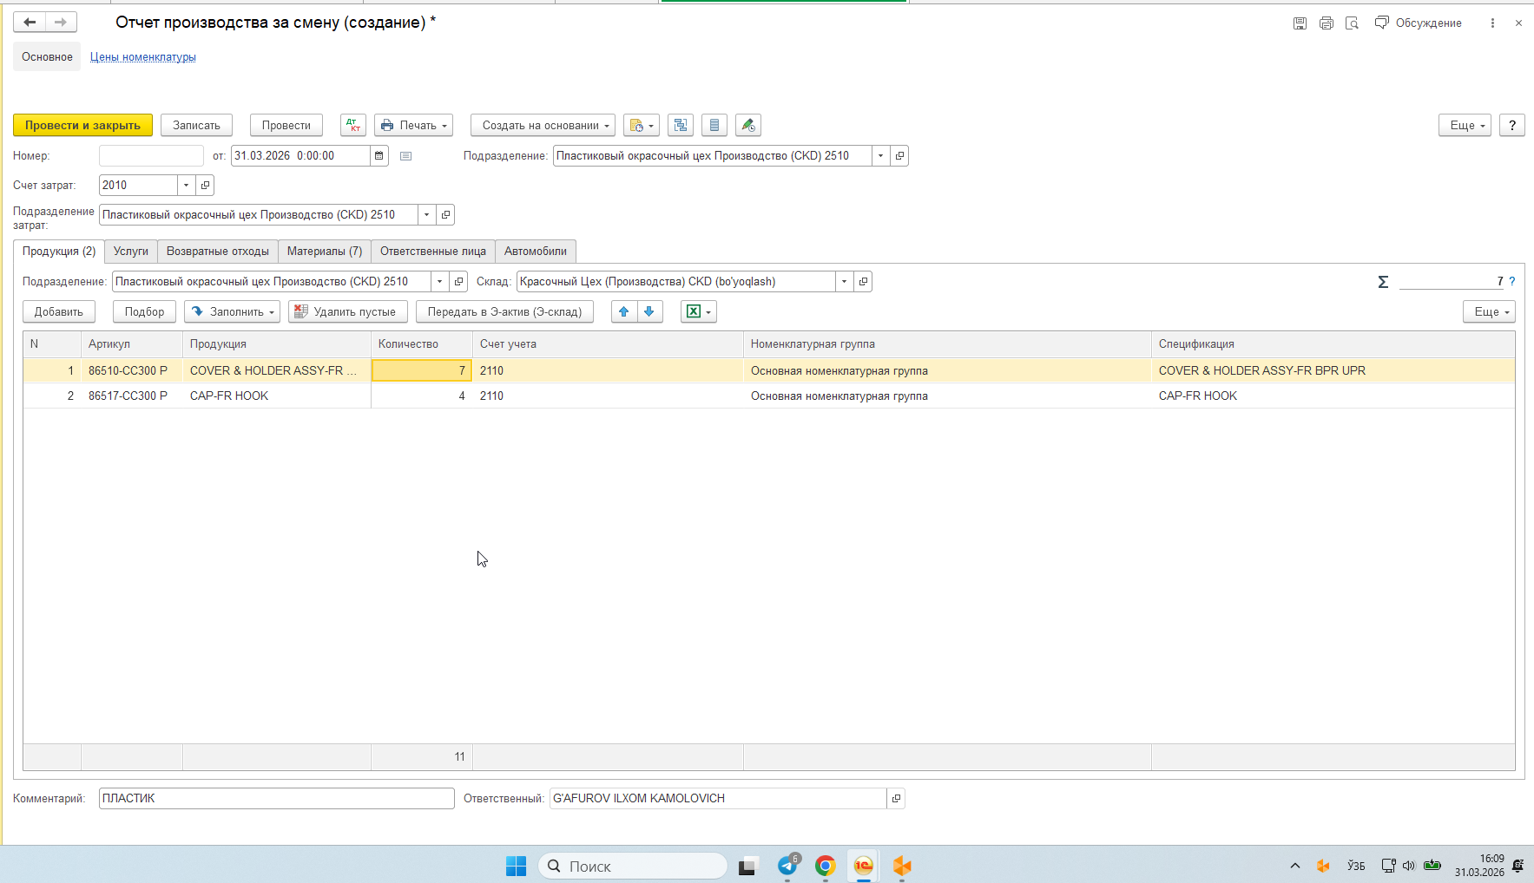Click the date field 31.03.2026
1534x883 pixels.
click(301, 156)
